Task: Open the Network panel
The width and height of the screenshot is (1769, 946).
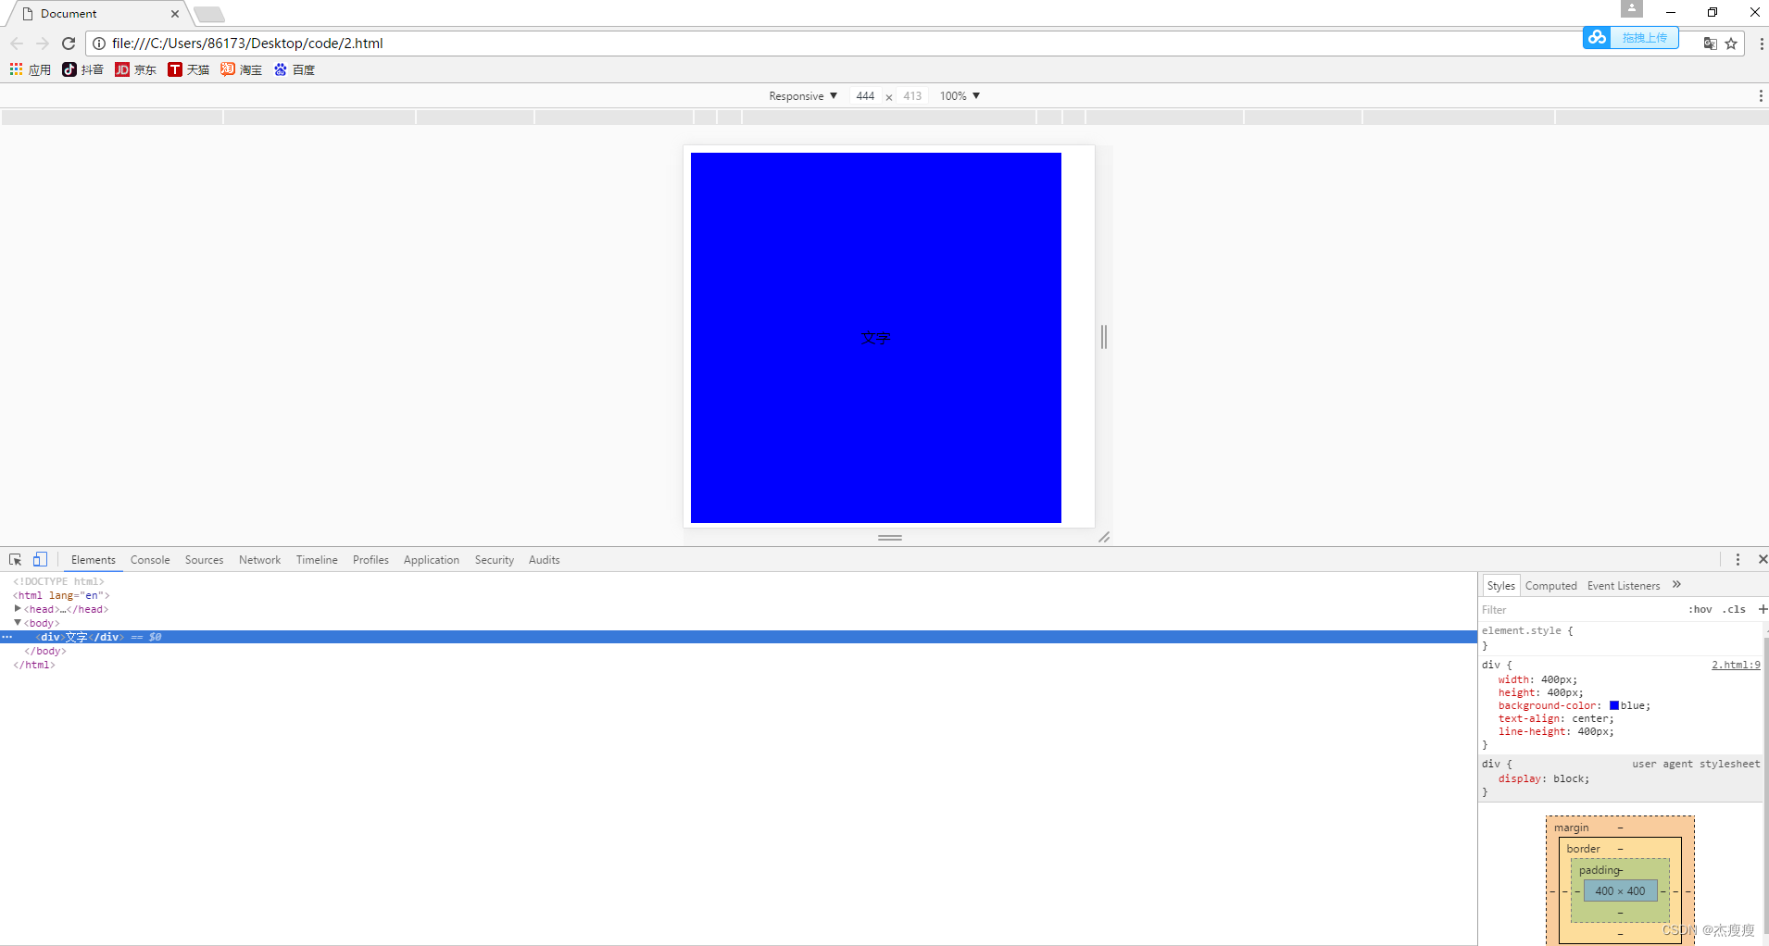Action: pyautogui.click(x=259, y=559)
